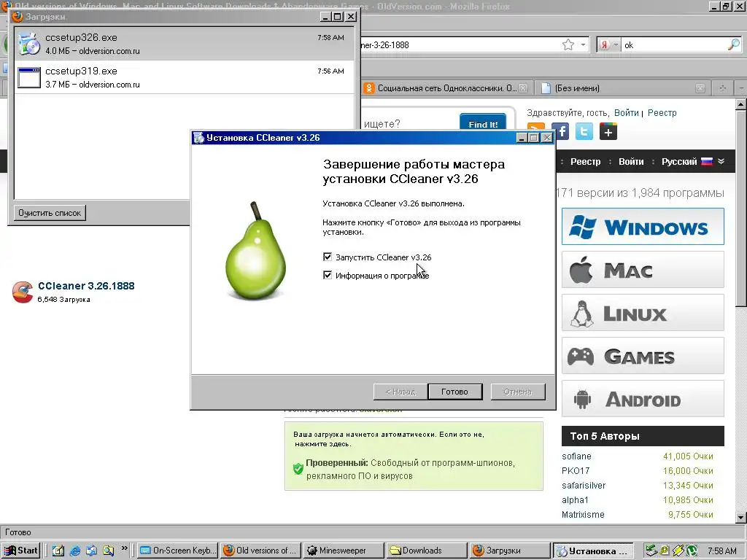Switch to 'Old versions of' Firefox taskbar button
The height and width of the screenshot is (560, 747).
[x=261, y=551]
